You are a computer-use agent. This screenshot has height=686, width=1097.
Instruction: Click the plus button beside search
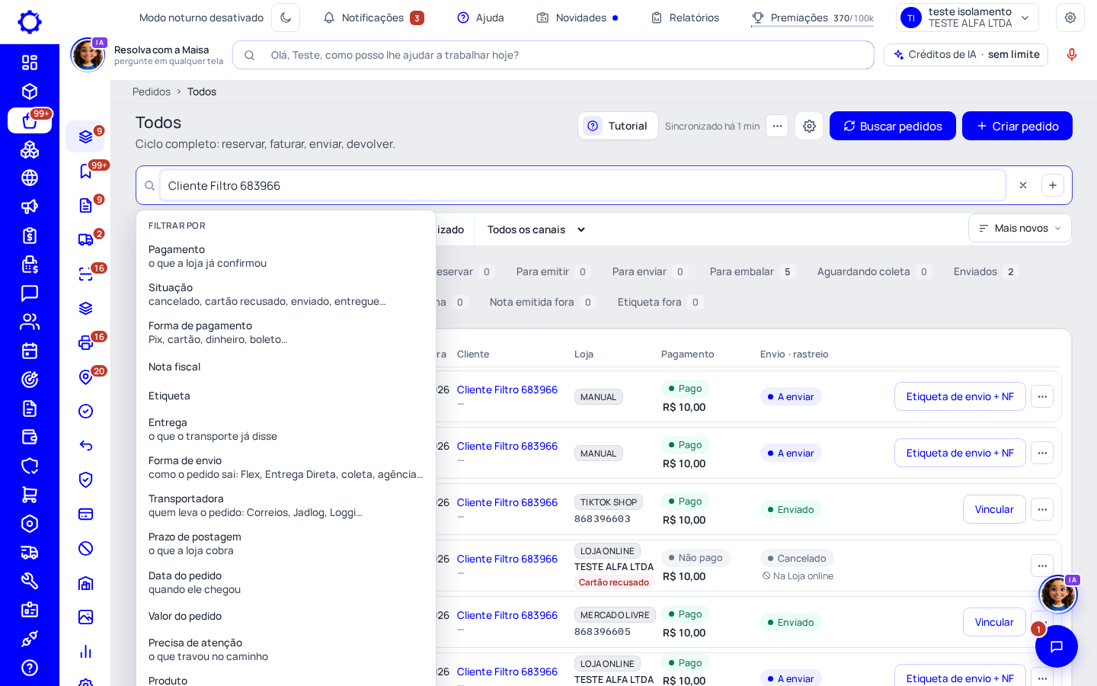1053,185
